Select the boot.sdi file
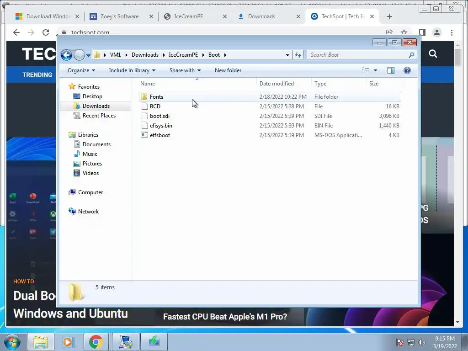The width and height of the screenshot is (468, 351). point(270,116)
